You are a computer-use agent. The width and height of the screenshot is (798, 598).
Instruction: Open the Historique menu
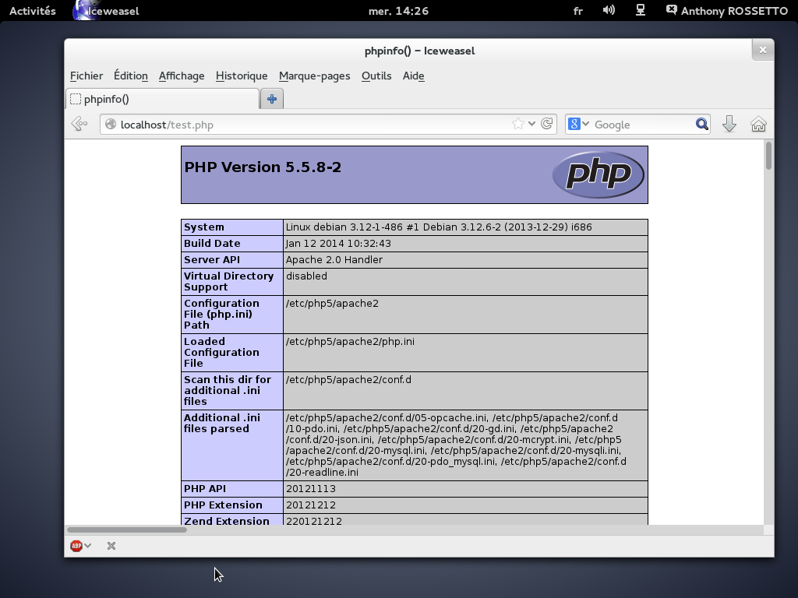(242, 76)
